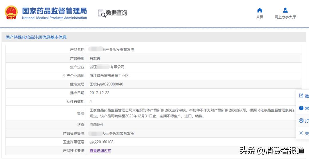The width and height of the screenshot is (309, 159).
Task: Click the national emblem logo
Action: 11,12
